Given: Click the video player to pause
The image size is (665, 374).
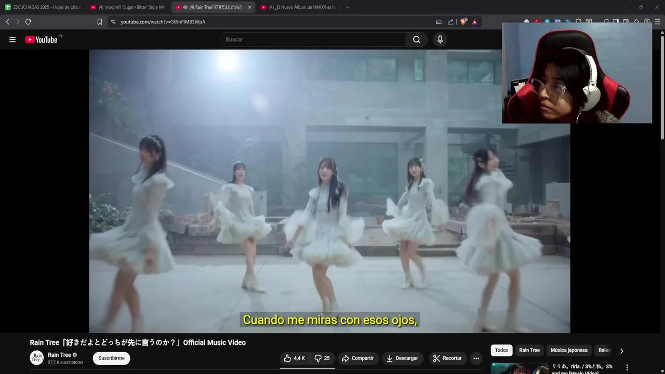Looking at the screenshot, I should point(329,191).
